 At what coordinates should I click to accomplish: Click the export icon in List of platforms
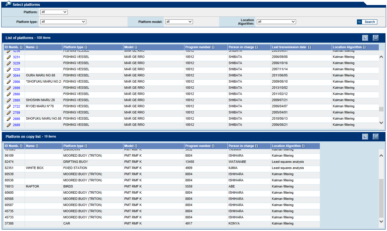pos(365,38)
